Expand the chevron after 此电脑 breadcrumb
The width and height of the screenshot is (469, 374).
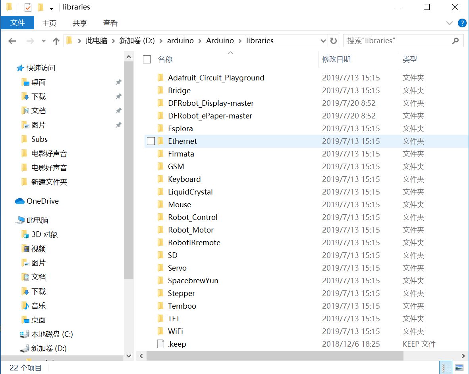[x=113, y=41]
